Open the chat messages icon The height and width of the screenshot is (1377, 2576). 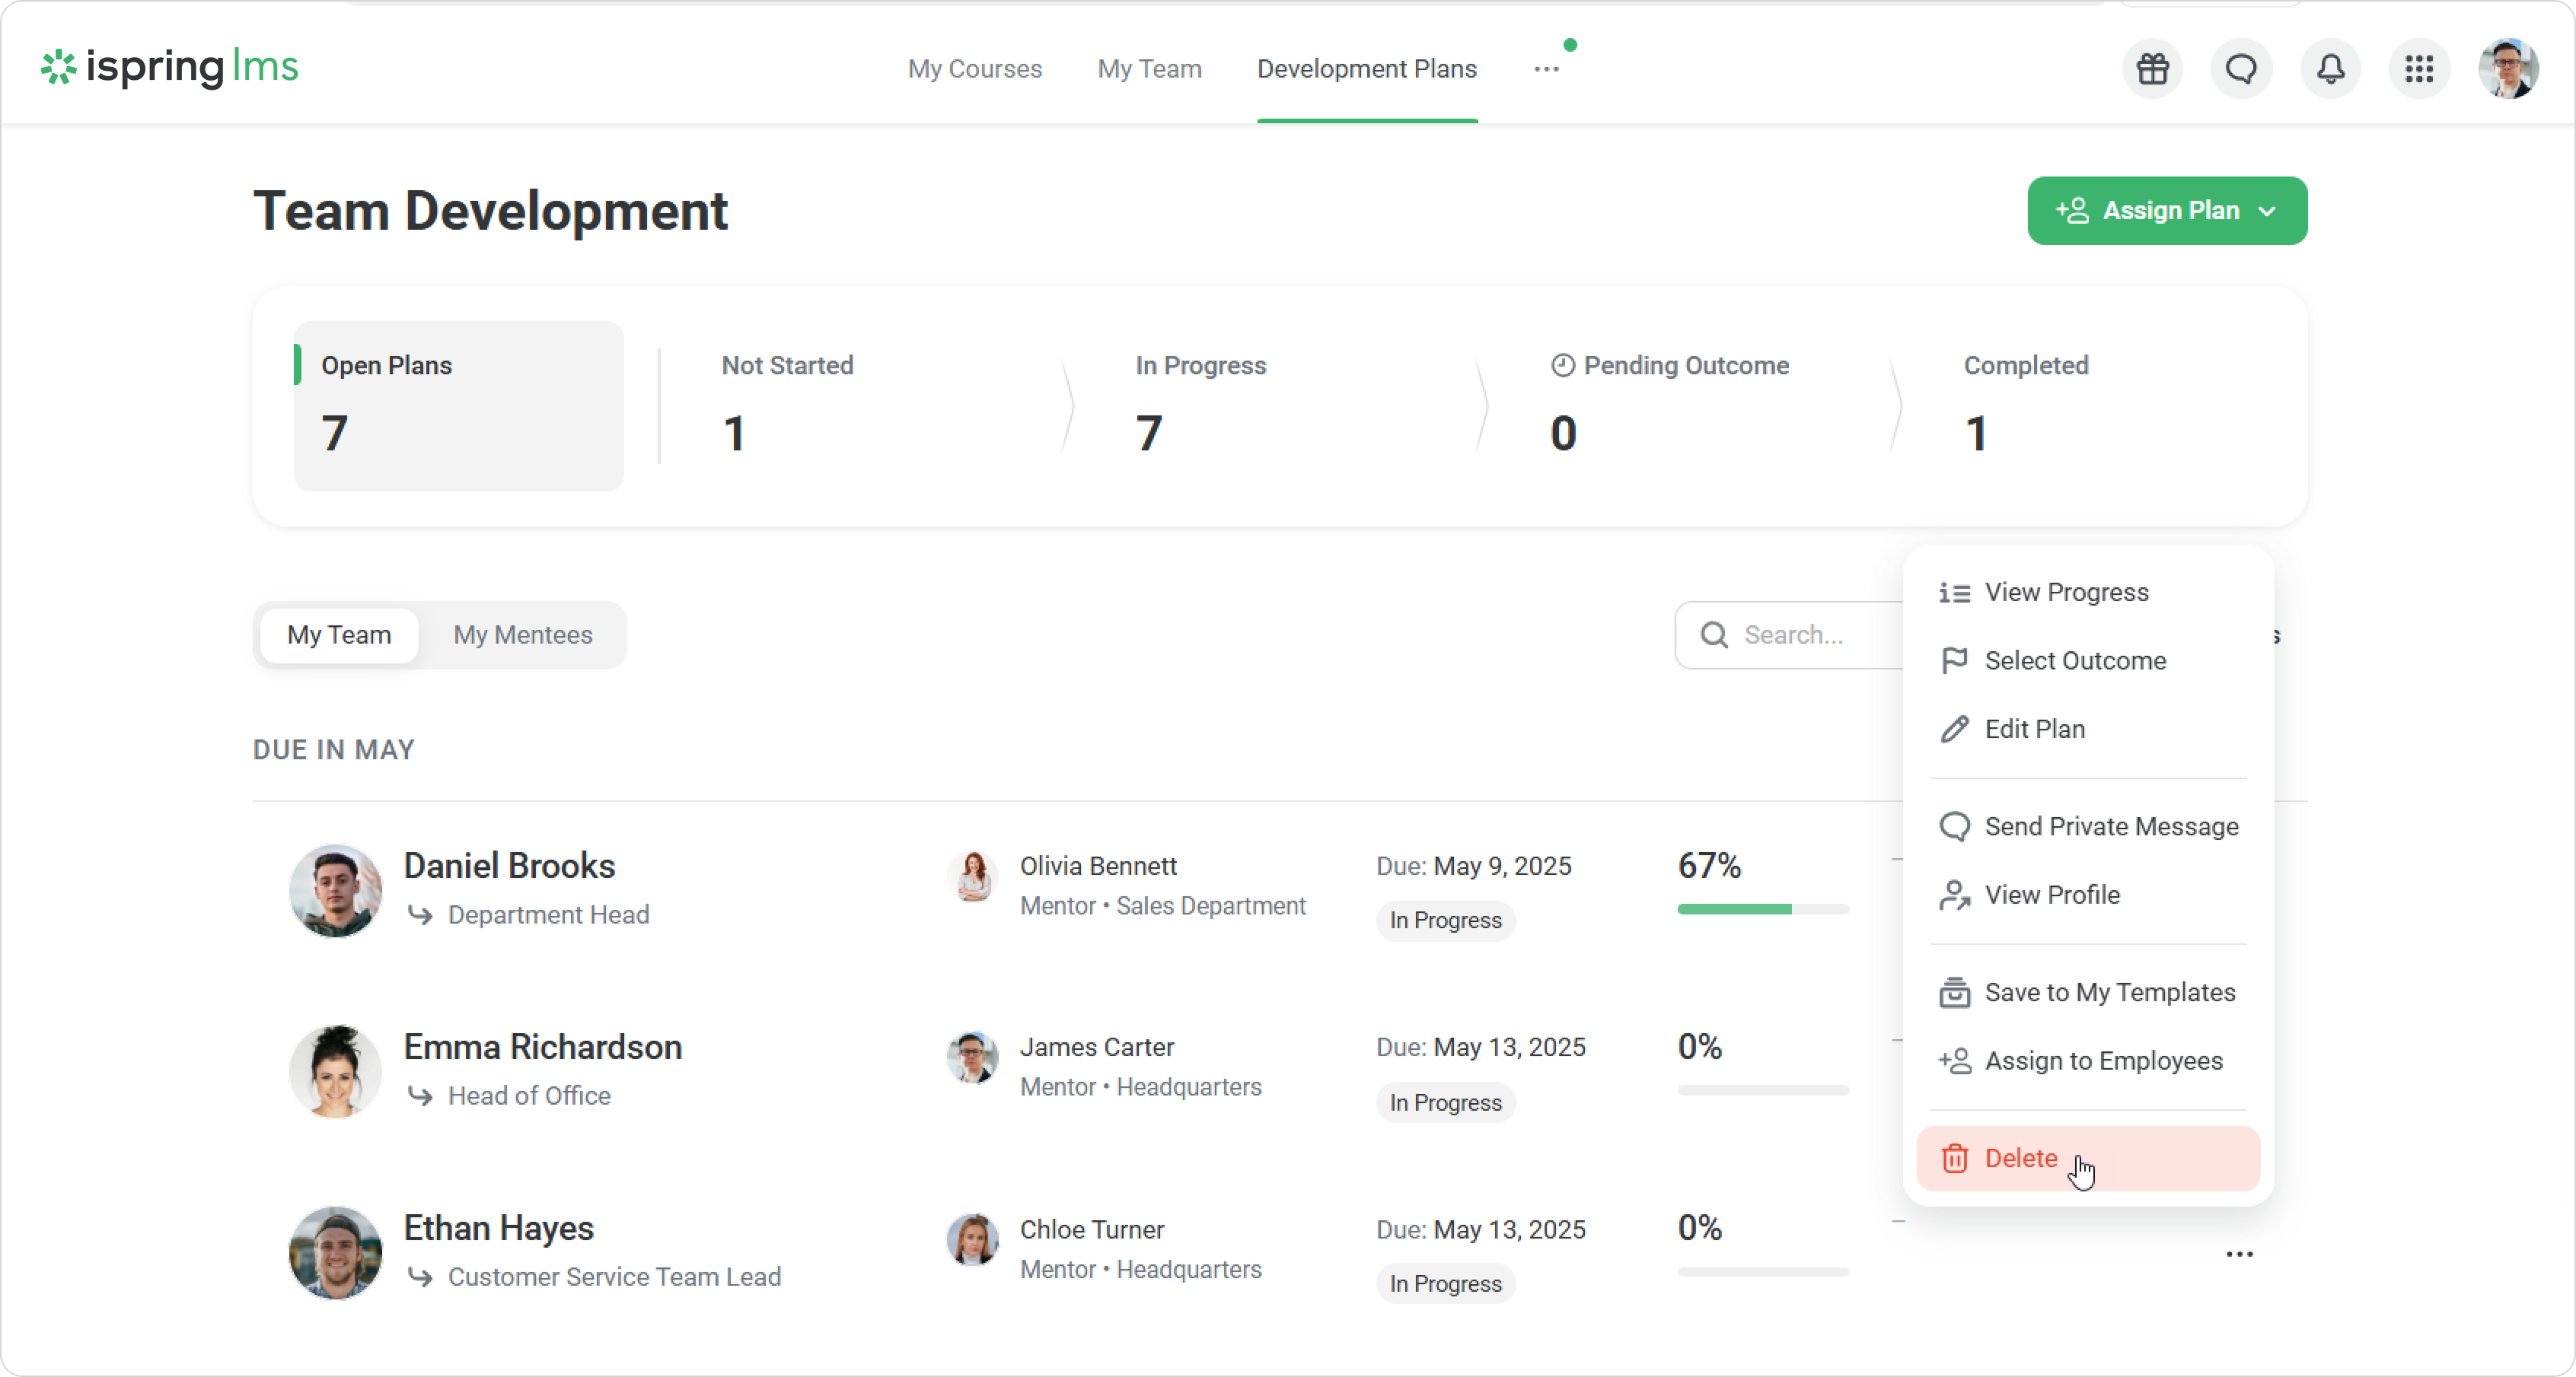2241,69
